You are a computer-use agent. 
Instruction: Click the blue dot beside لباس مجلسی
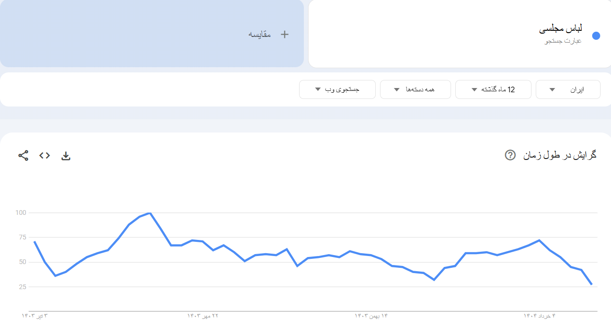(x=596, y=36)
